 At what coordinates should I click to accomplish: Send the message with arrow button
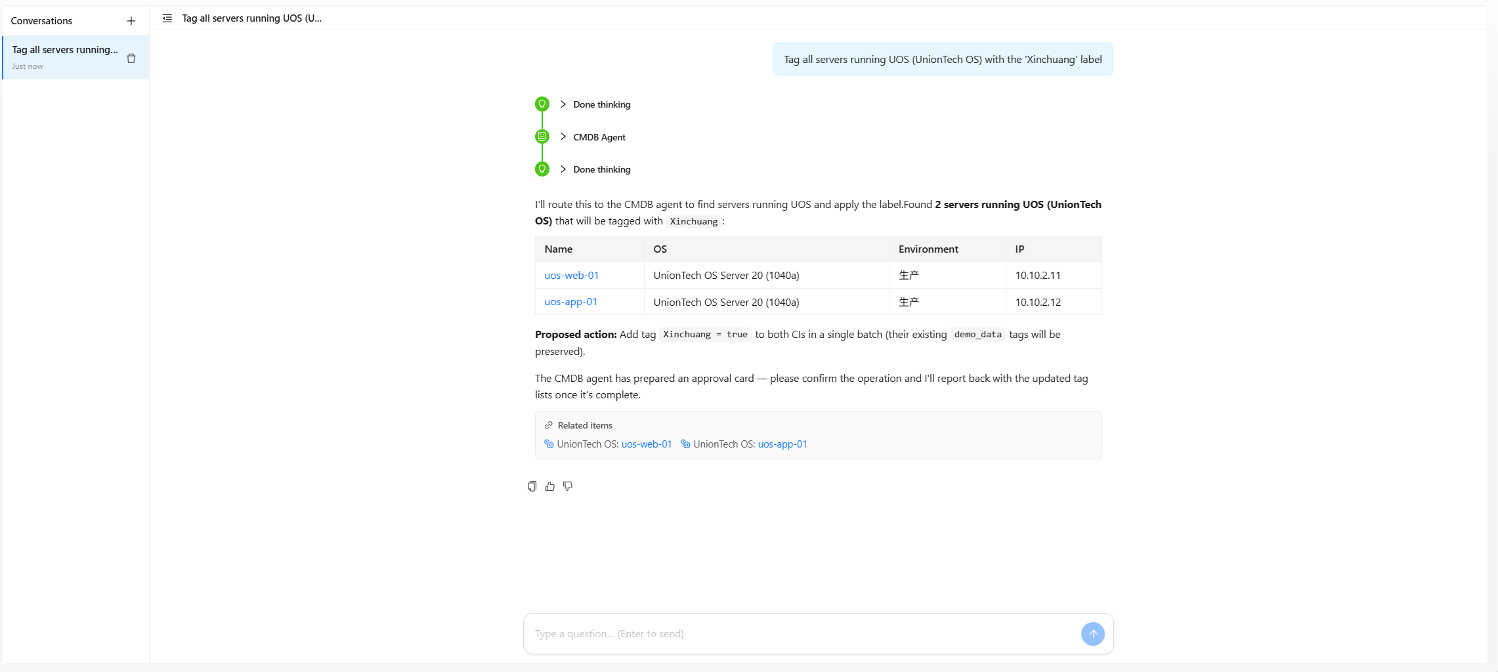pyautogui.click(x=1092, y=634)
